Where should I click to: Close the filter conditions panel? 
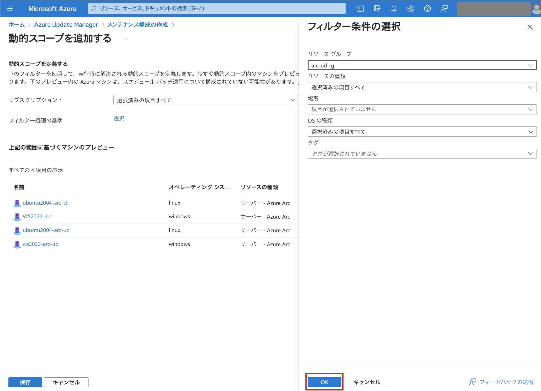pos(530,27)
